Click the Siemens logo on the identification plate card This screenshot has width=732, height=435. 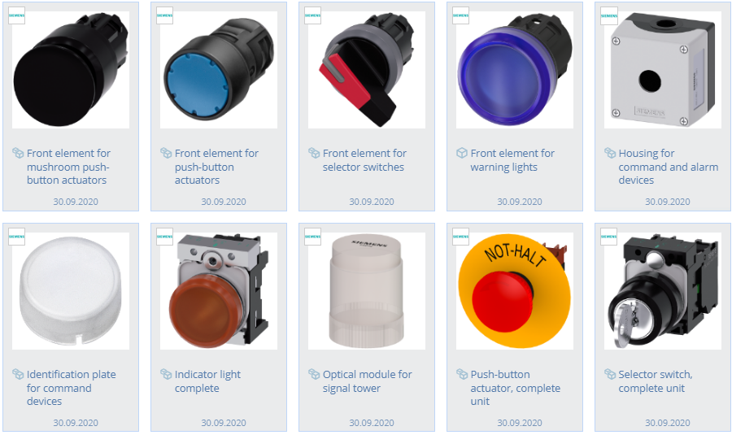pos(17,237)
